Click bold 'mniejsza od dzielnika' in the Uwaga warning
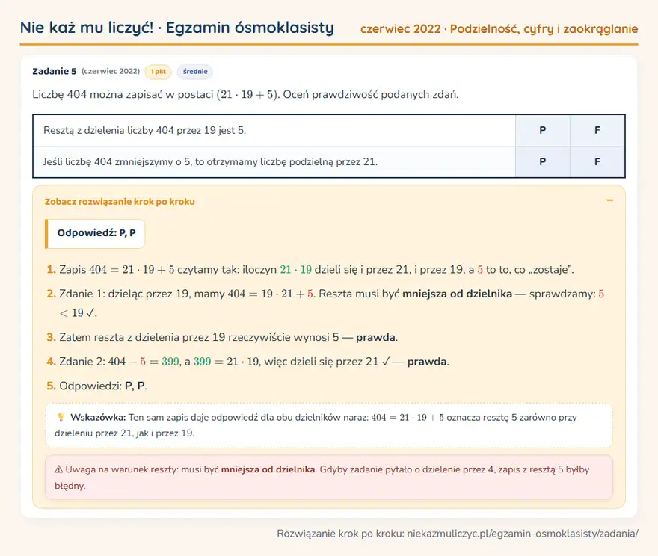Viewport: 658px width, 556px height. tap(268, 469)
